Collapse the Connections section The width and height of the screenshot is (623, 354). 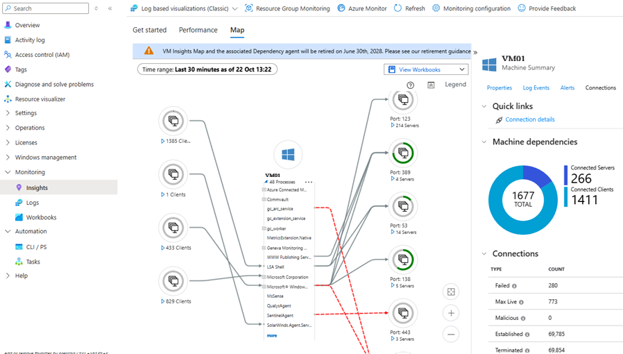pyautogui.click(x=484, y=253)
